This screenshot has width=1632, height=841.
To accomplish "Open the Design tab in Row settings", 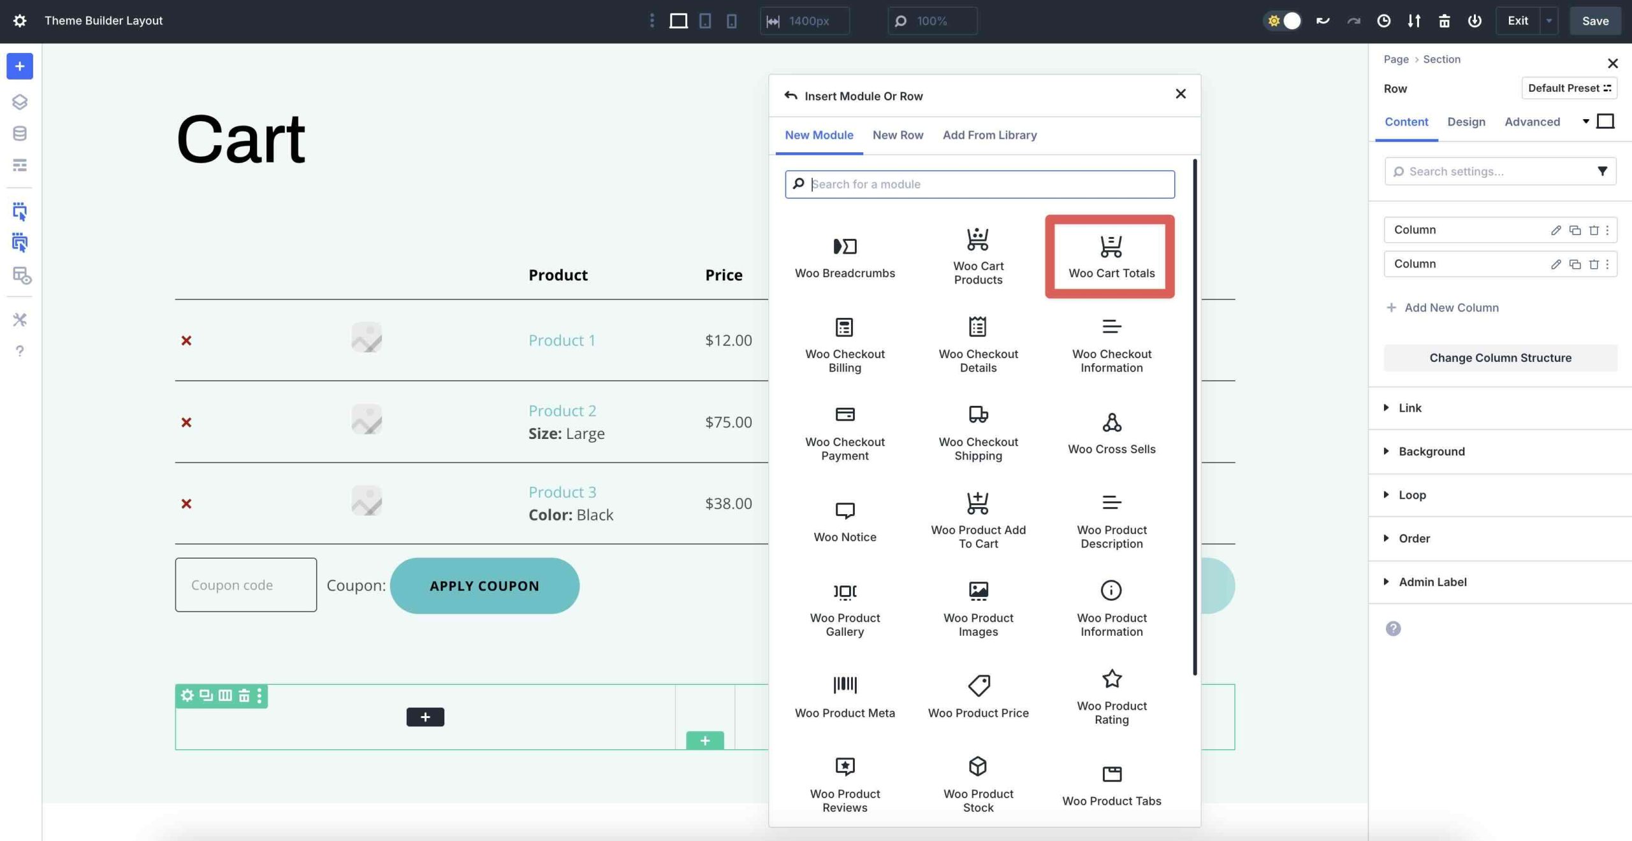I will (1466, 122).
